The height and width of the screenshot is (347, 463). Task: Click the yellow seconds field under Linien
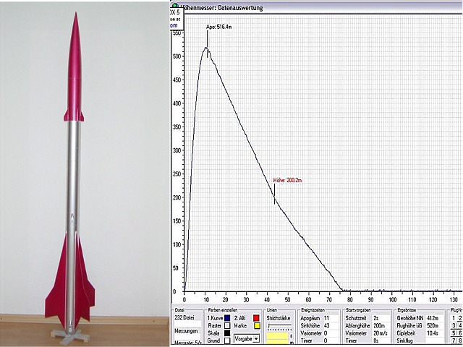[x=277, y=335]
